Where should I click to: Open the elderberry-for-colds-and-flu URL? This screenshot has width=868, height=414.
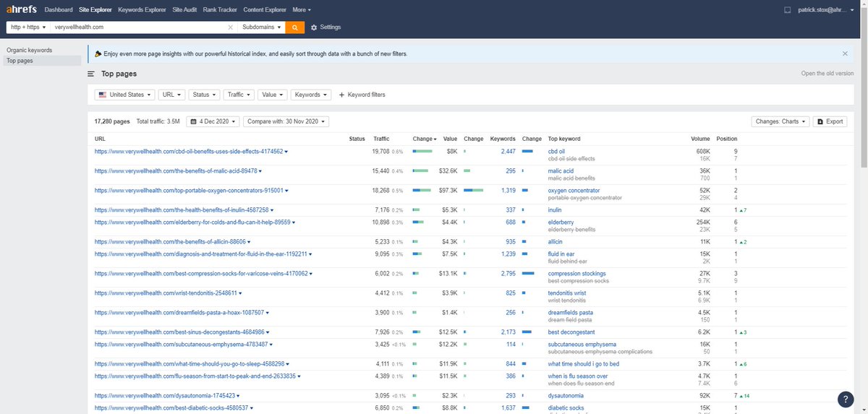[x=192, y=222]
